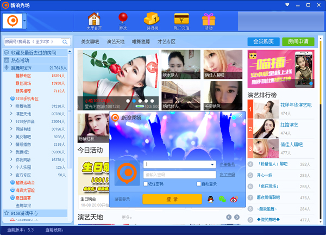Click the 会员购买 button

(x=264, y=42)
